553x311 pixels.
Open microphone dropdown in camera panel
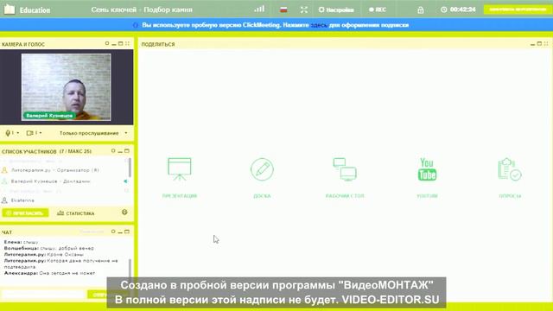(12, 133)
